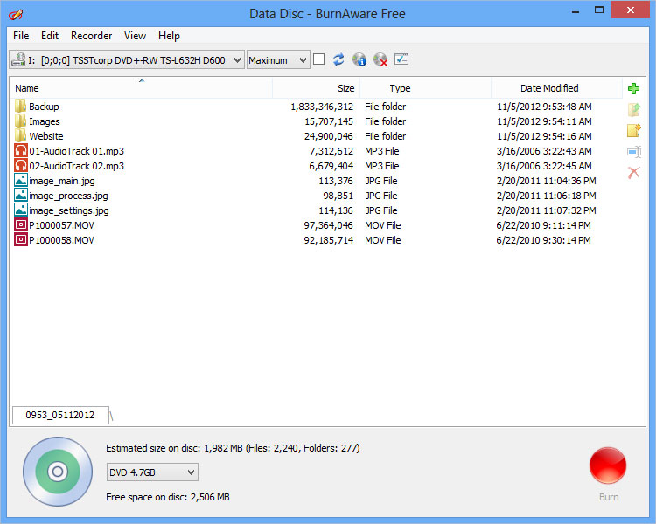Open Disc Info globe icon
The height and width of the screenshot is (524, 656).
[x=359, y=59]
